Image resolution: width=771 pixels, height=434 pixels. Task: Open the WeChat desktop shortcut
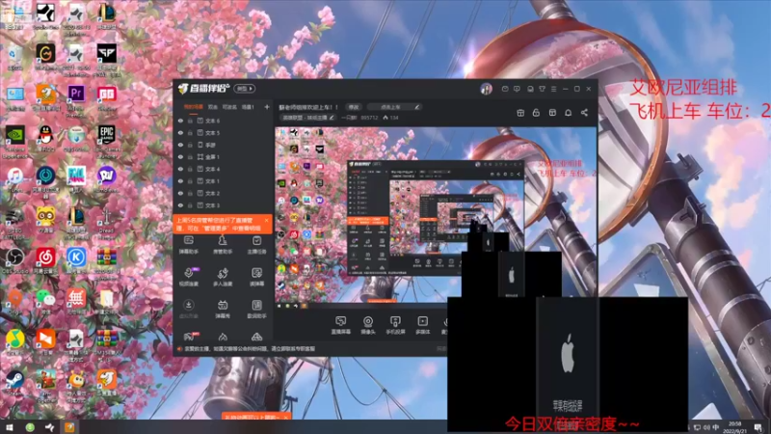coord(45,300)
